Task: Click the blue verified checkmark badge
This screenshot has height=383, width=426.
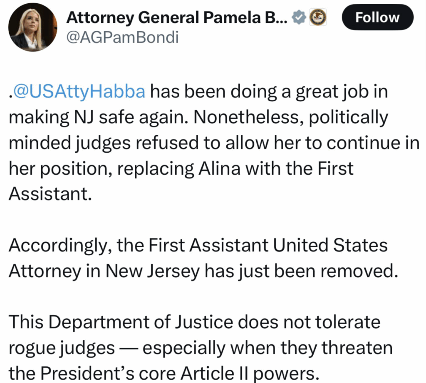Action: pyautogui.click(x=300, y=17)
